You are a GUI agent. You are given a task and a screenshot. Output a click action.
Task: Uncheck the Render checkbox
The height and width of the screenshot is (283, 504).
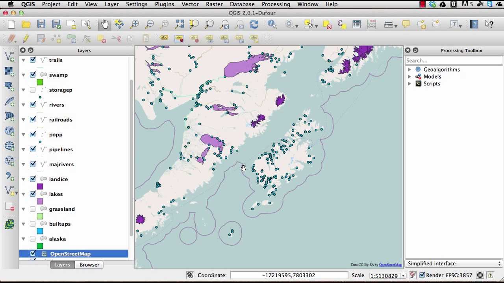tap(422, 276)
